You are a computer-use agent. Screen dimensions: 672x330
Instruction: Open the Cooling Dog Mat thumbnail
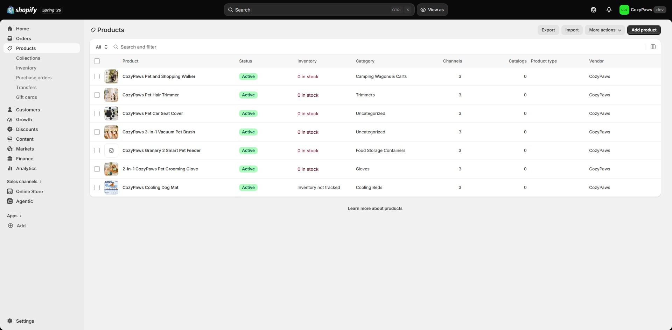pyautogui.click(x=111, y=188)
